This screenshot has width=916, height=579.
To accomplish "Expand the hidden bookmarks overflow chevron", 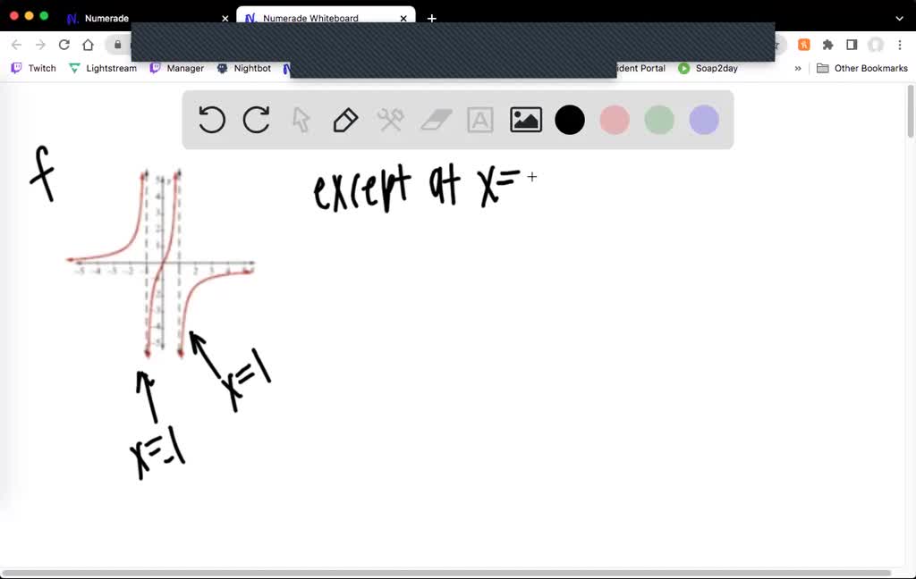I will [x=798, y=68].
